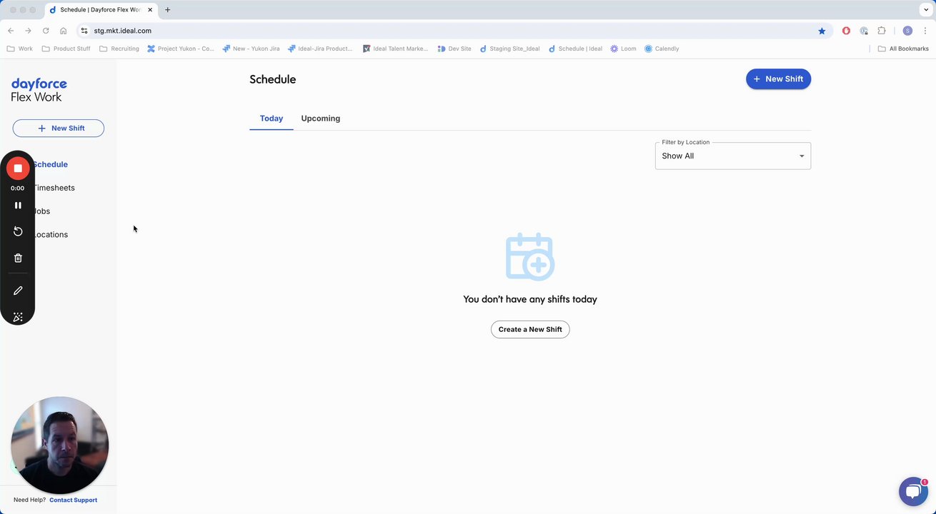This screenshot has width=936, height=514.
Task: Click "You don't have any shifts today" text
Action: tap(530, 299)
